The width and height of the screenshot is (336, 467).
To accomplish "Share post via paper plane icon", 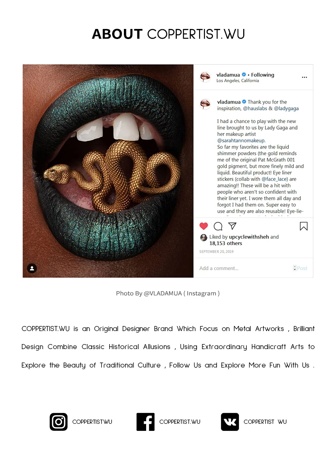I will pyautogui.click(x=232, y=226).
